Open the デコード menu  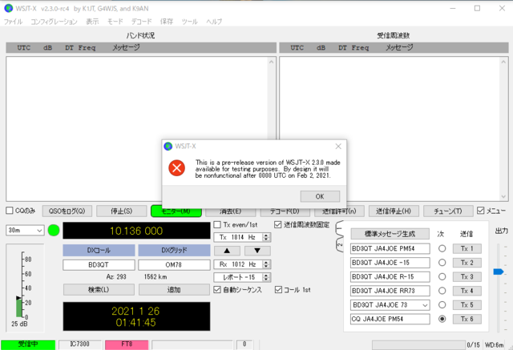[x=141, y=22]
